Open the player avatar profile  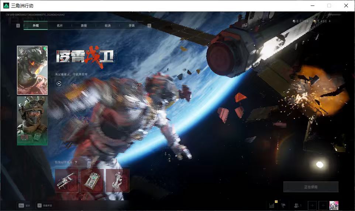point(334,205)
